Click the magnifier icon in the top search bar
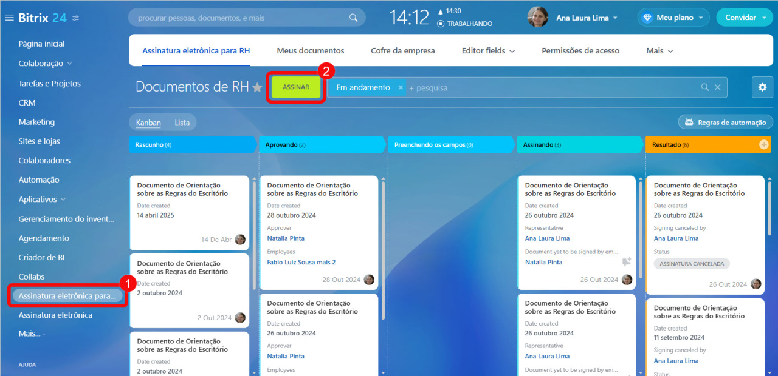 (x=353, y=18)
